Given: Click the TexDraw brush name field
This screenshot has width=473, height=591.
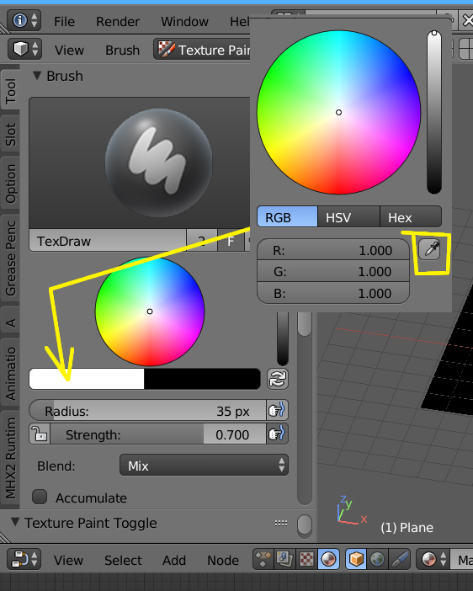Looking at the screenshot, I should click(108, 241).
